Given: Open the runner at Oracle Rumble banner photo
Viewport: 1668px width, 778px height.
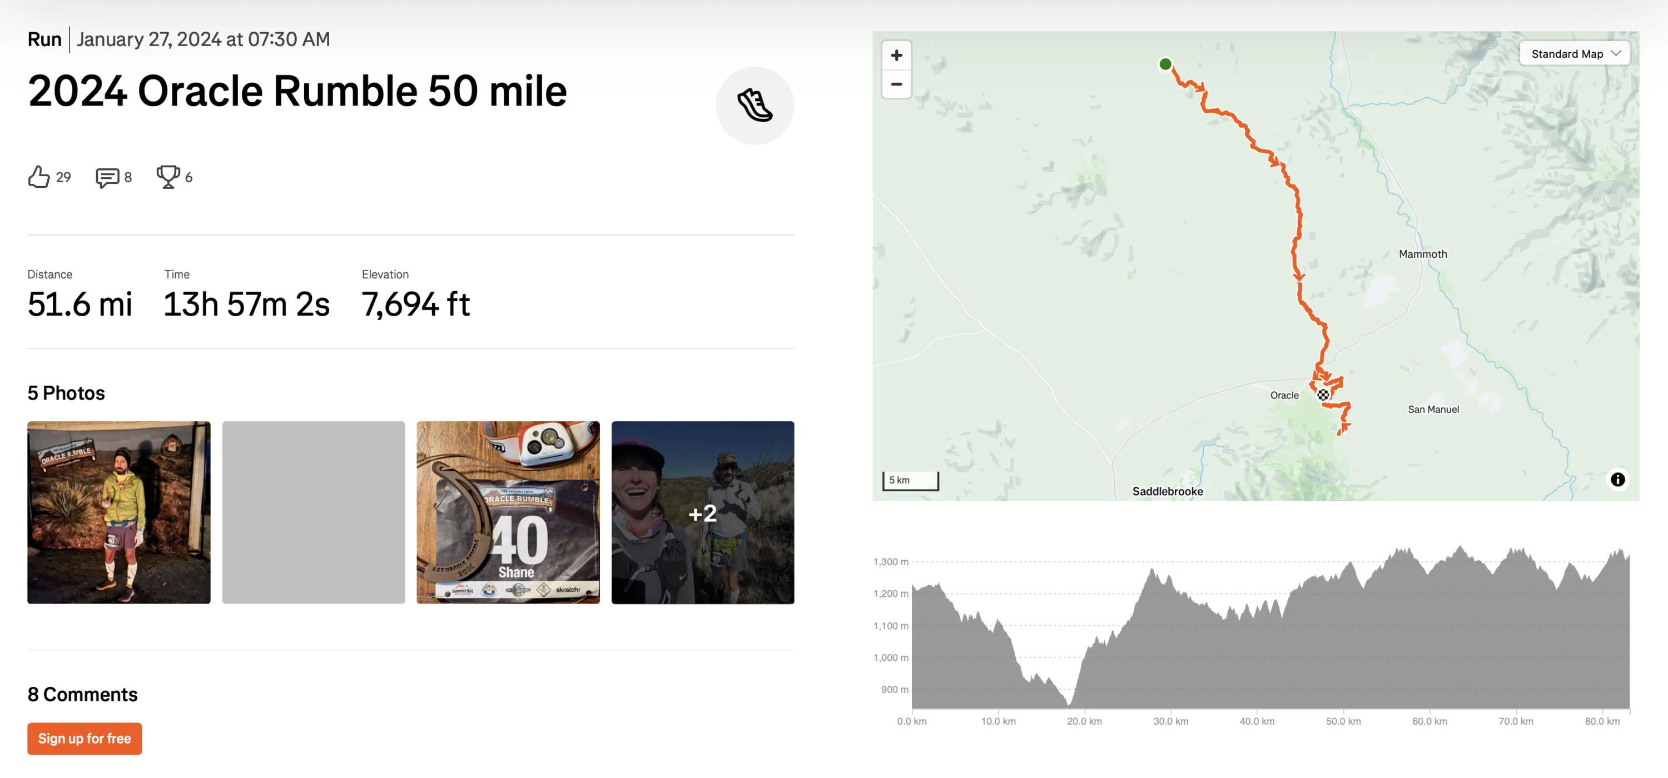Looking at the screenshot, I should 118,512.
